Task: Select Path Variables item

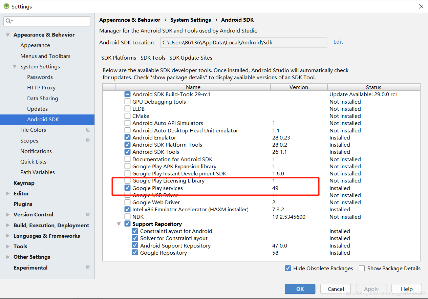Action: (x=38, y=172)
